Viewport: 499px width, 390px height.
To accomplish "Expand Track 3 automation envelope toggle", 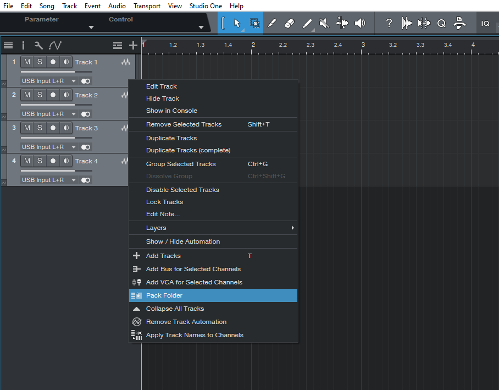I will point(4,150).
